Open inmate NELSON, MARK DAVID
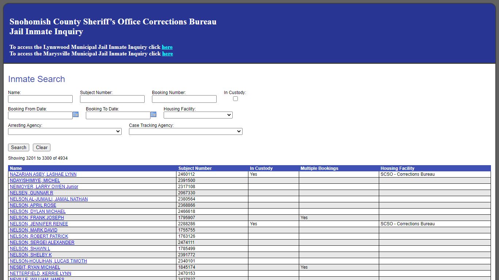499x280 pixels. (34, 230)
